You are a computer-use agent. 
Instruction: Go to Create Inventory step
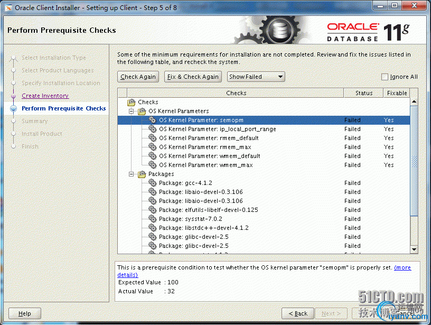45,96
